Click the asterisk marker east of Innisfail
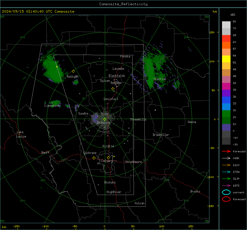247x230 pixels. [130, 94]
